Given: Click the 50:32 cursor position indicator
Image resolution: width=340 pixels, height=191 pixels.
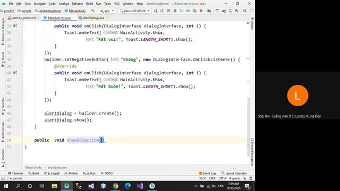Looking at the screenshot, I should 202,178.
